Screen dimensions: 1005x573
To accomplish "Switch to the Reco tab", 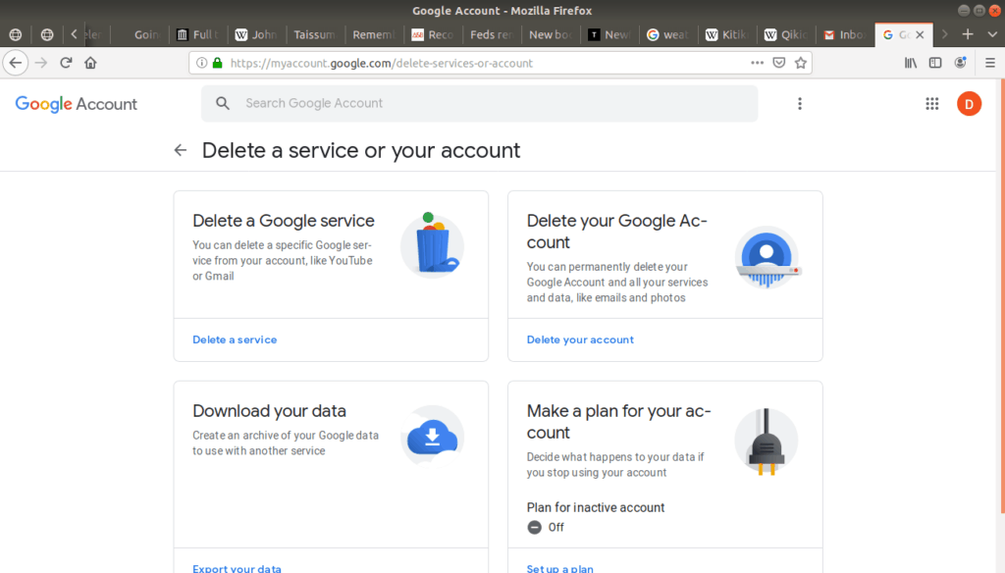I will (433, 34).
